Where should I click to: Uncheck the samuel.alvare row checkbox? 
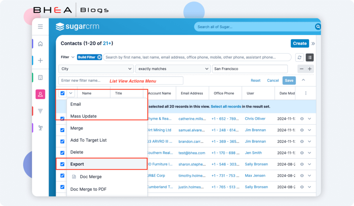click(63, 130)
